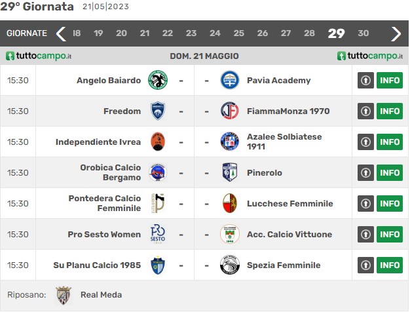Image resolution: width=410 pixels, height=312 pixels.
Task: Click the Lucchese Femminile crest
Action: [x=230, y=203]
